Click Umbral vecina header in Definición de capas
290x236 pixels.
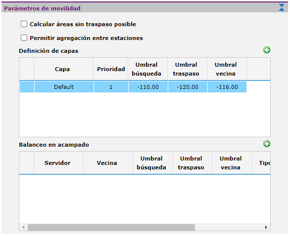227,69
